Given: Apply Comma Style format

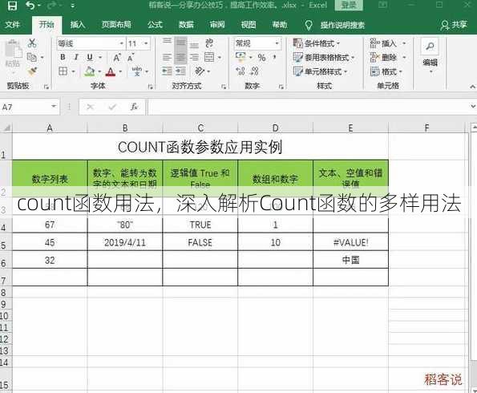Looking at the screenshot, I should click(x=275, y=57).
